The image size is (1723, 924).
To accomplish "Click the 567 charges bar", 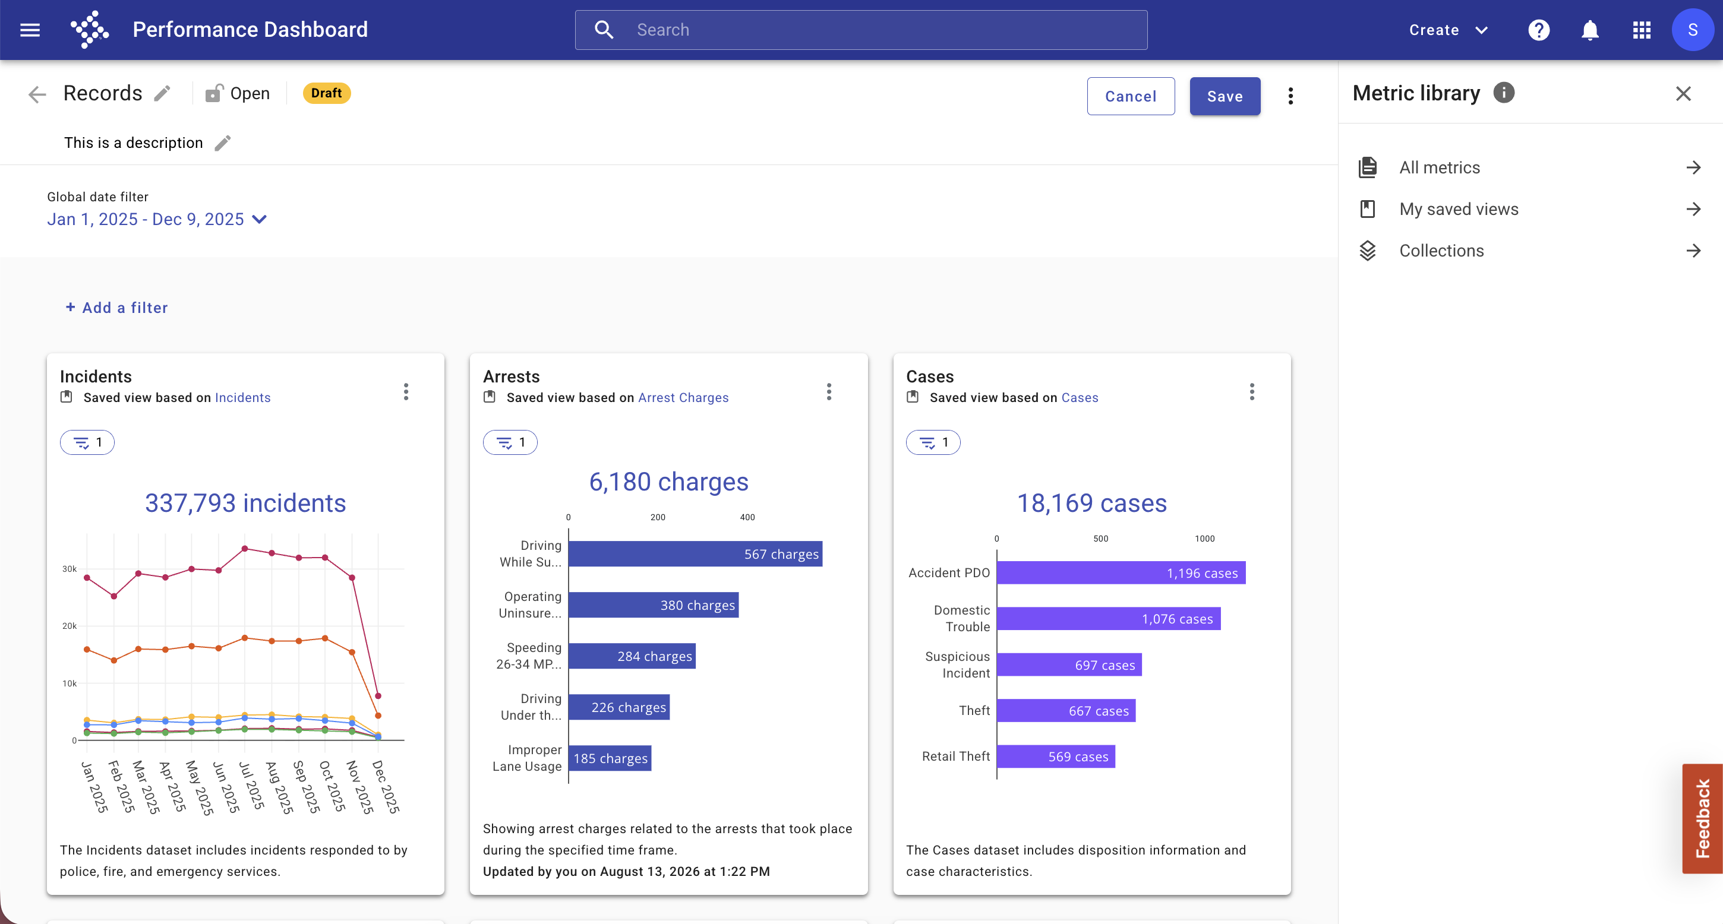I will coord(695,554).
